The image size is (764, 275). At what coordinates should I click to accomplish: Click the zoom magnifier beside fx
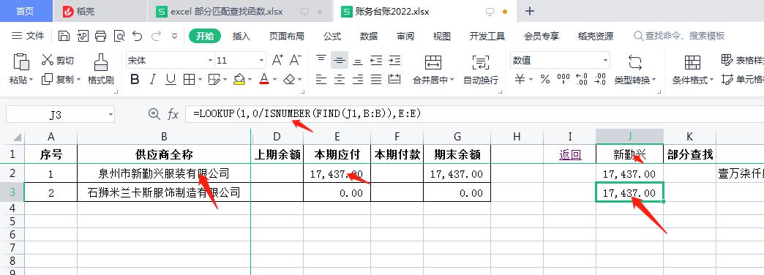(x=154, y=114)
